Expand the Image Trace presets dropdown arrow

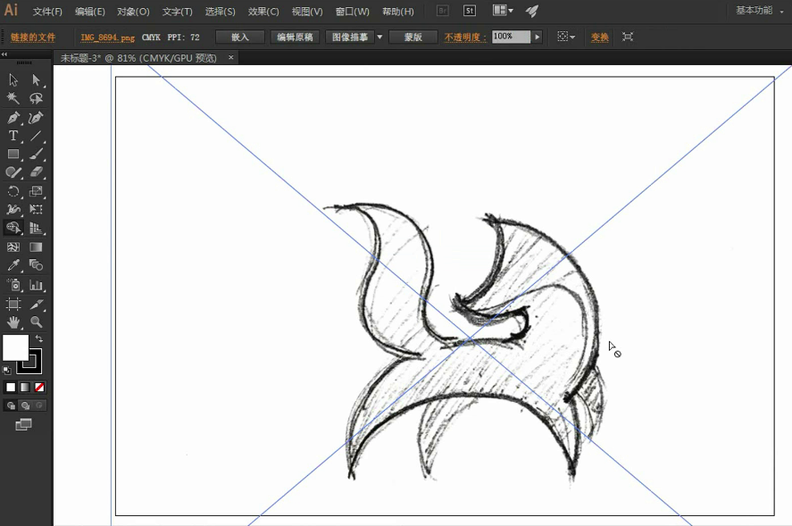point(379,37)
